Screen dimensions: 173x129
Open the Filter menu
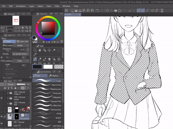(x=57, y=6)
